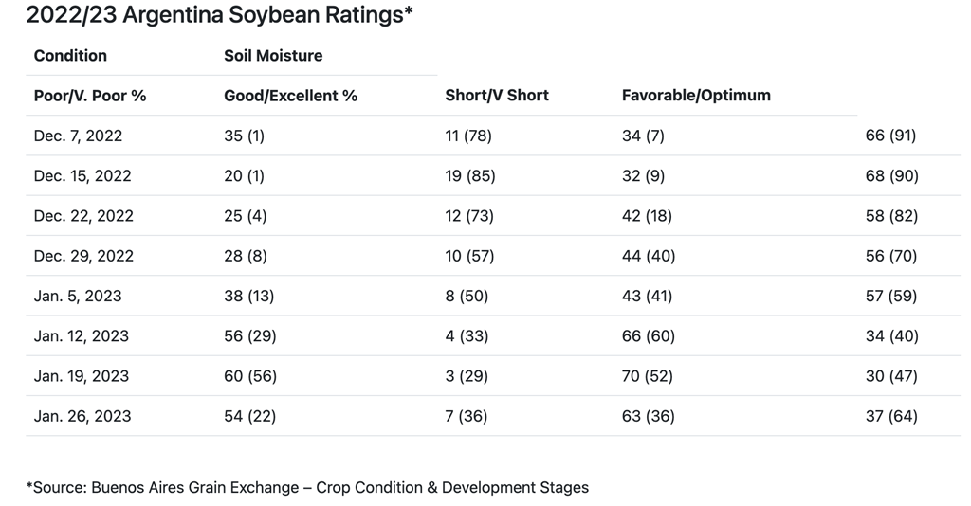Screen dimensions: 971x506
Task: Select the "Short/V Short" header cell
Action: coord(497,96)
